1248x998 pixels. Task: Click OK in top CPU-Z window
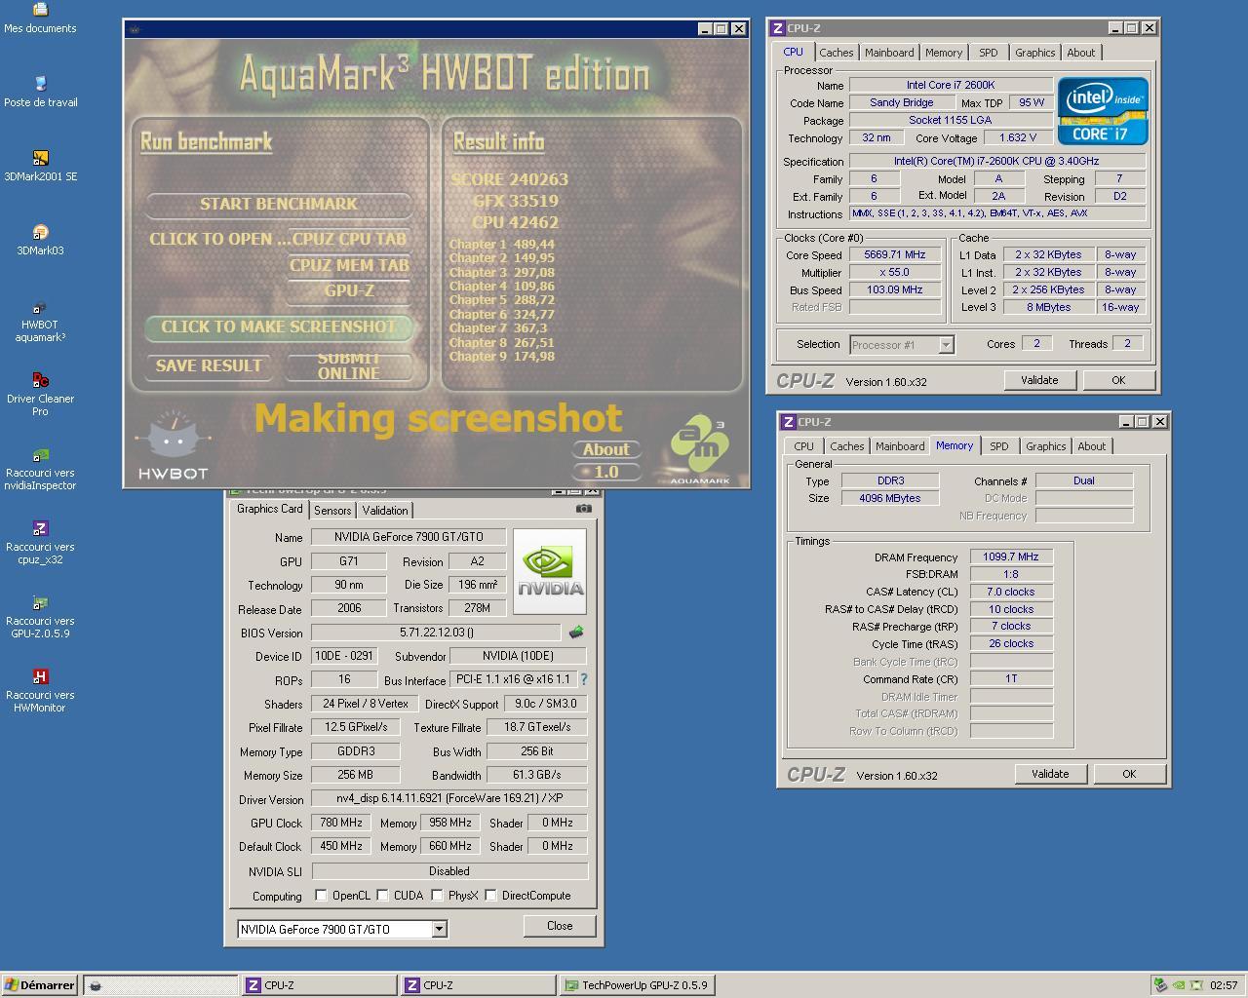tap(1118, 380)
